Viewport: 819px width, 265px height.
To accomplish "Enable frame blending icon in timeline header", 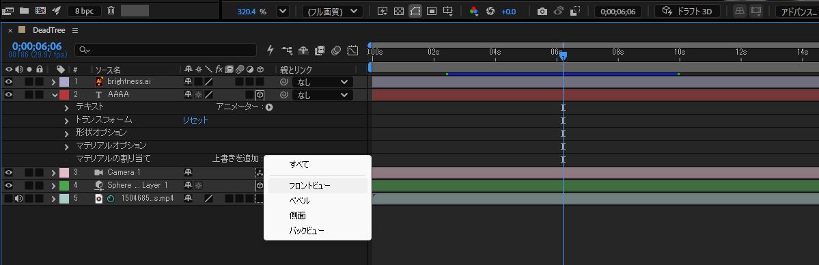I will pos(320,50).
